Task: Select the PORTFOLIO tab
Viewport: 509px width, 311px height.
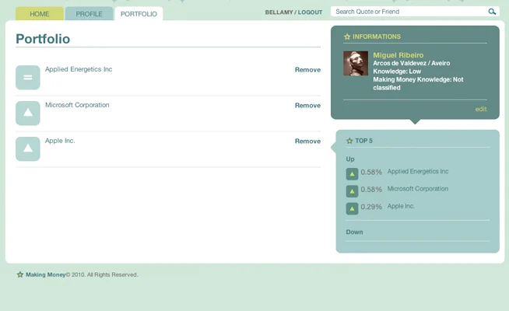Action: [139, 14]
